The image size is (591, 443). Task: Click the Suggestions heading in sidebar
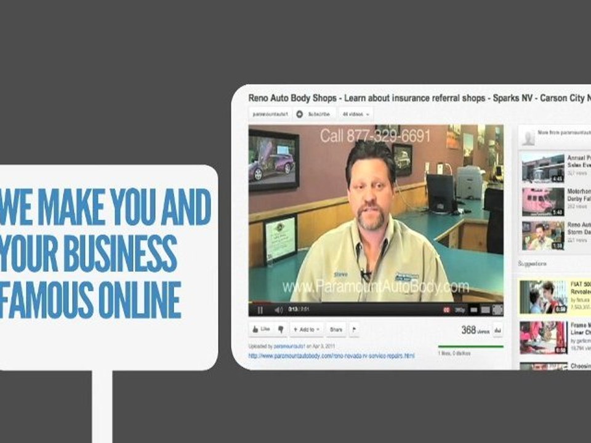532,264
